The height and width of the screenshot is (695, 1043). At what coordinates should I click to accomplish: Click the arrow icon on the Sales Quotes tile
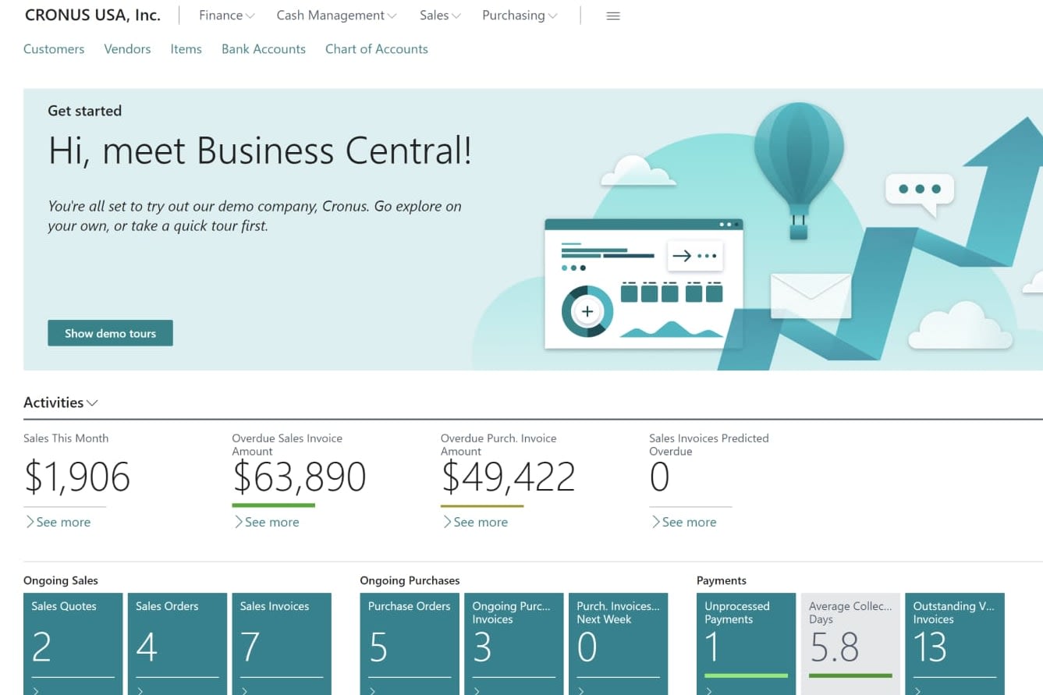[36, 690]
